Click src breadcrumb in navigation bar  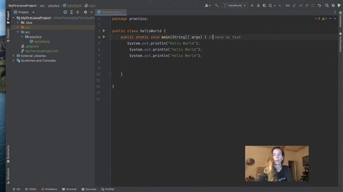pos(42,6)
